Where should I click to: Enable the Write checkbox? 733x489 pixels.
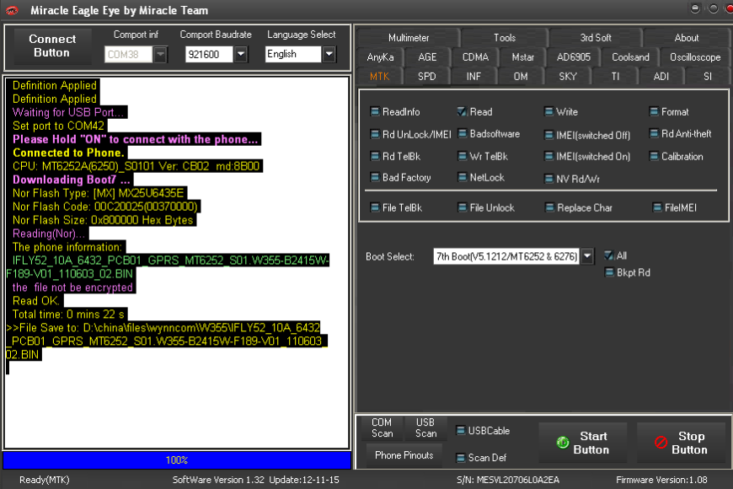coord(548,111)
